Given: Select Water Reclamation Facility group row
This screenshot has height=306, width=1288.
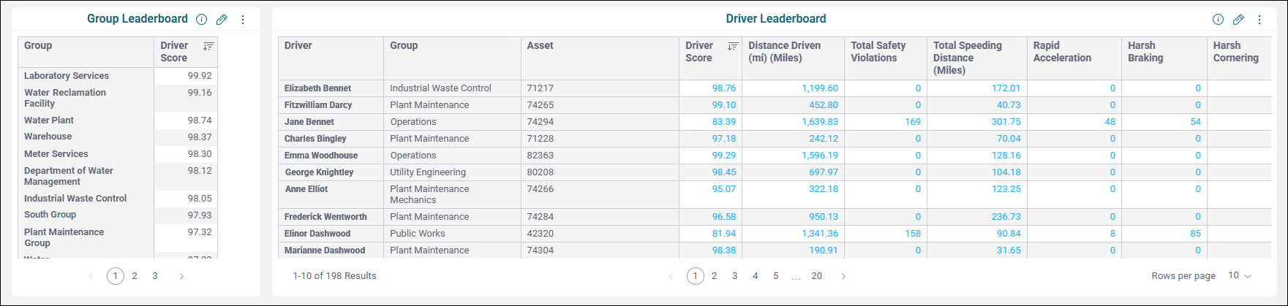Looking at the screenshot, I should 65,98.
